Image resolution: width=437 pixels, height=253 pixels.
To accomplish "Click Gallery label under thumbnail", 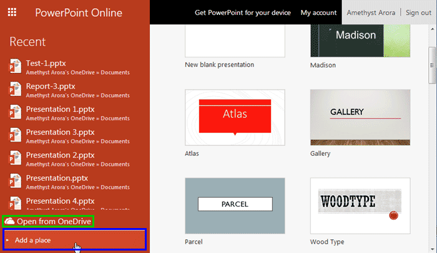I will tap(320, 153).
